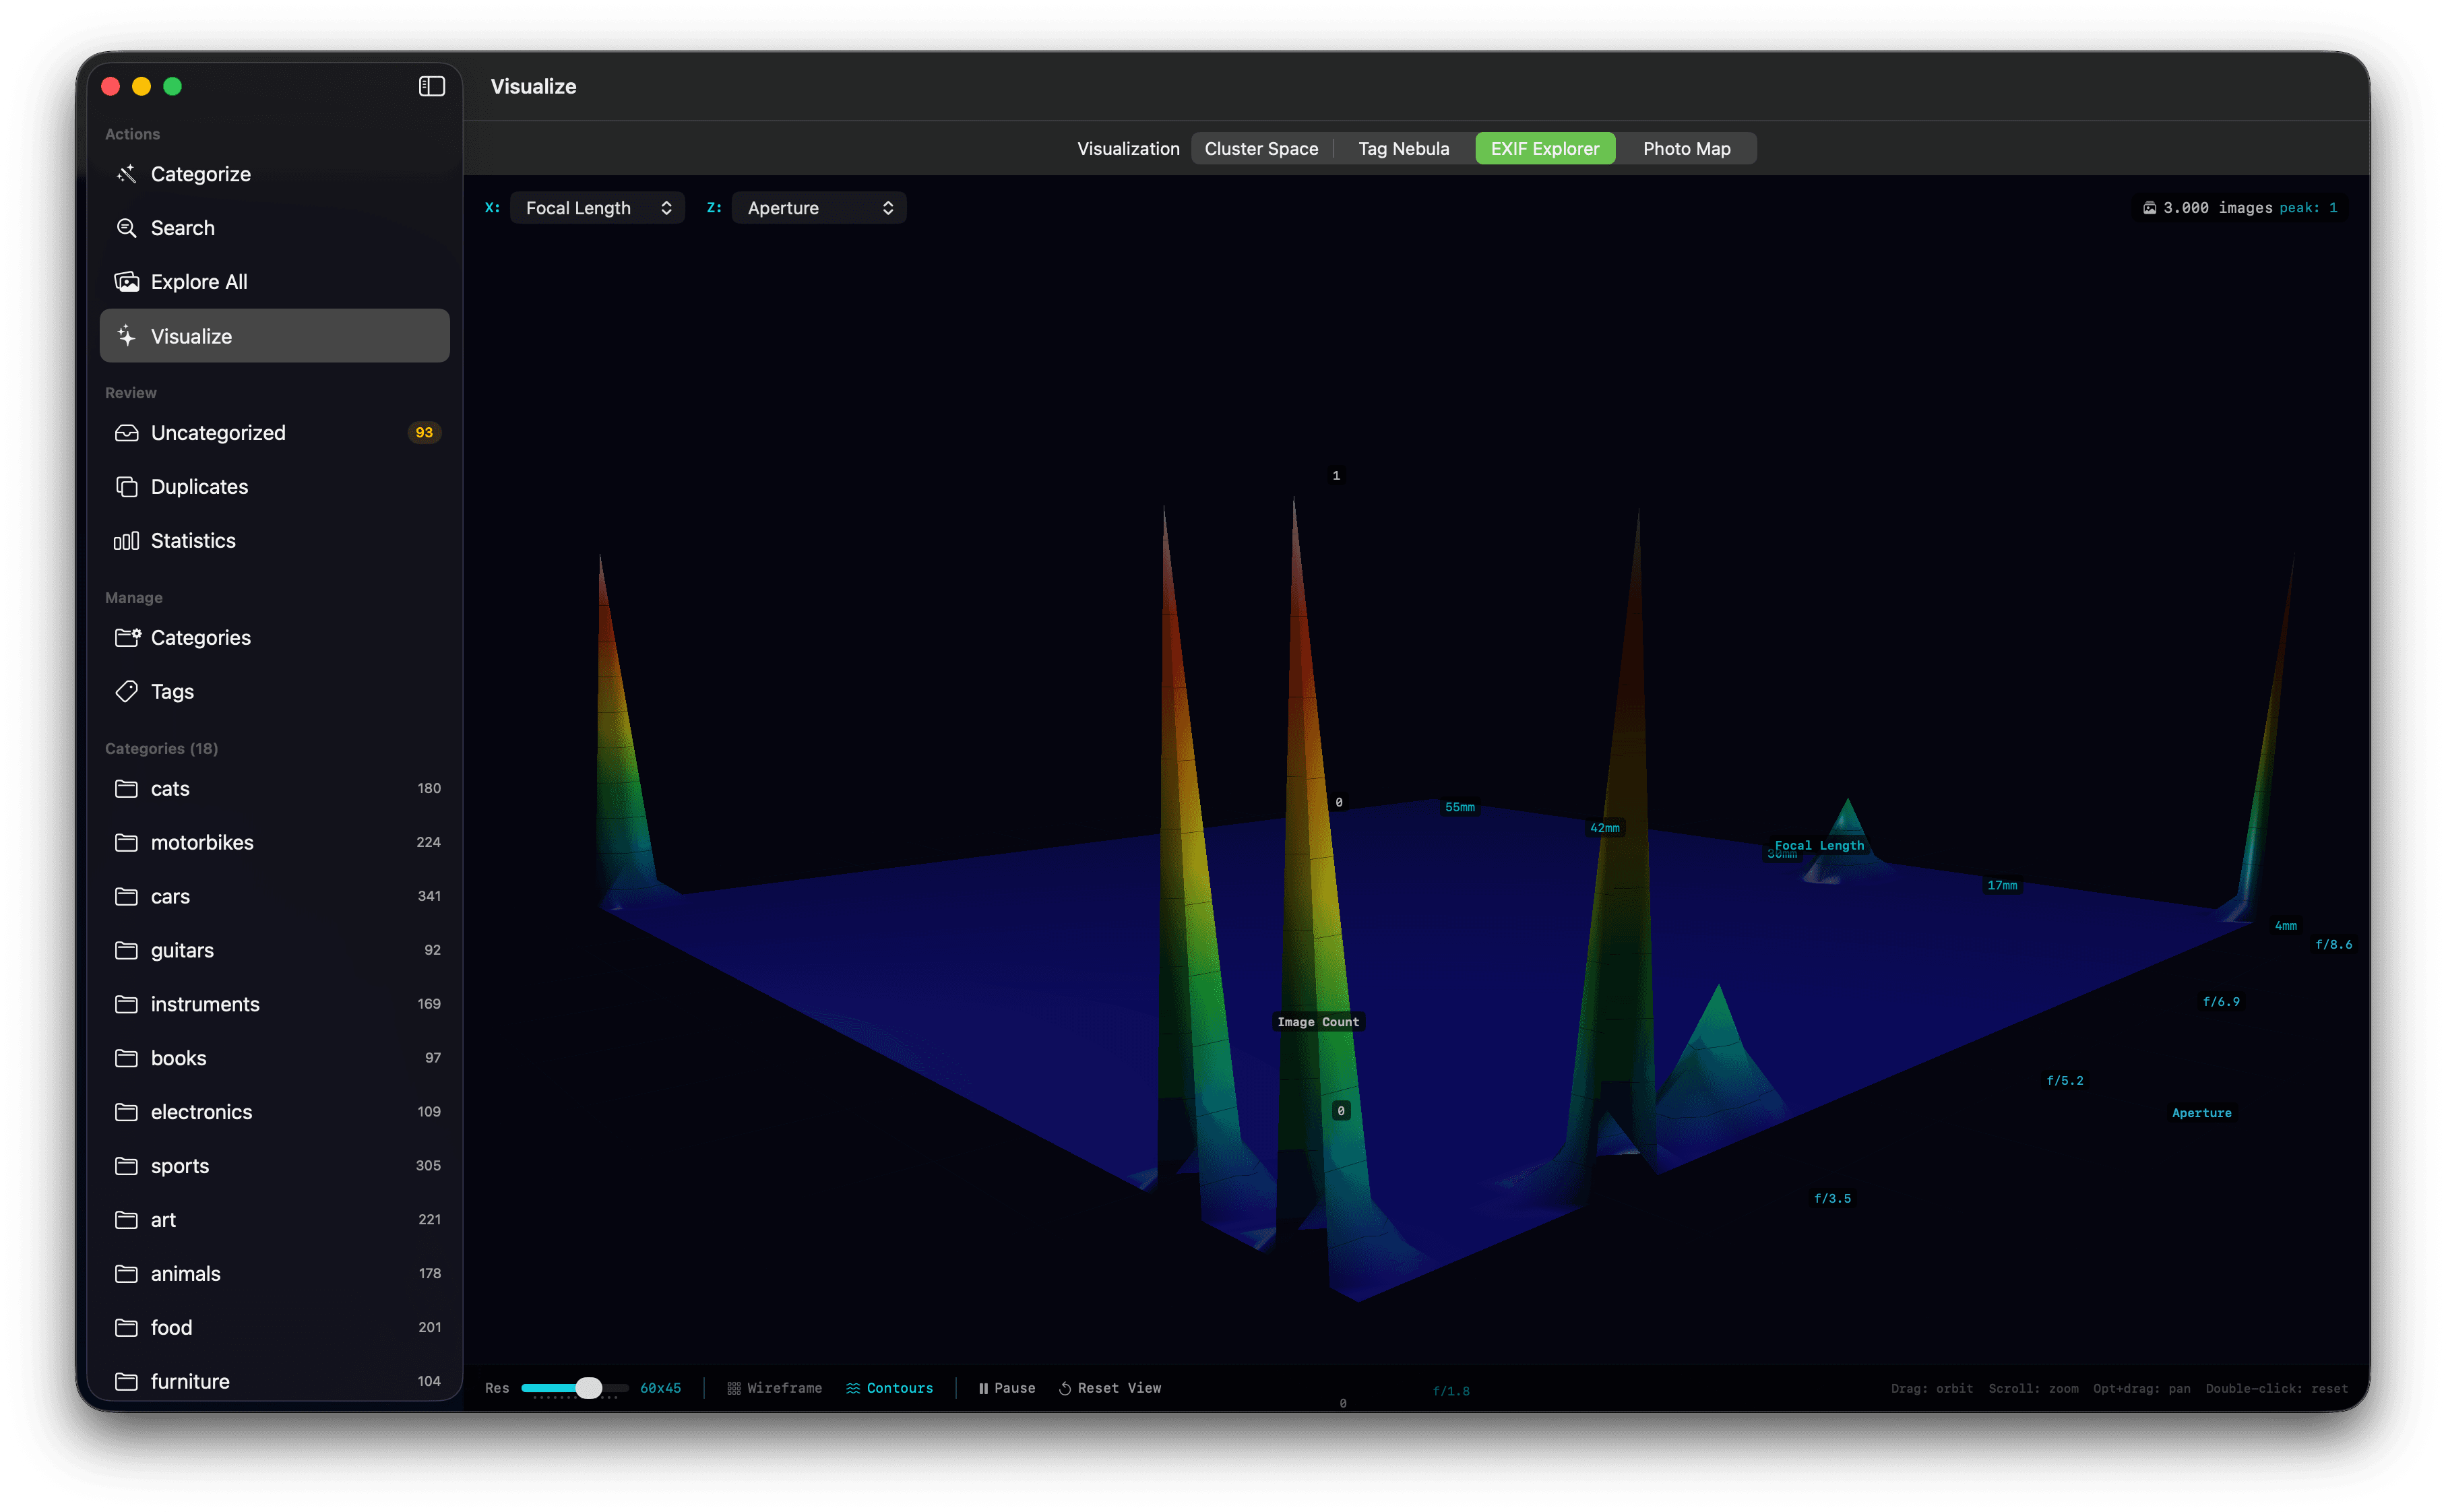
Task: Click the Res slider track
Action: pos(575,1388)
